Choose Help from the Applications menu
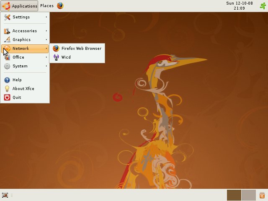268x201 pixels. click(25, 80)
